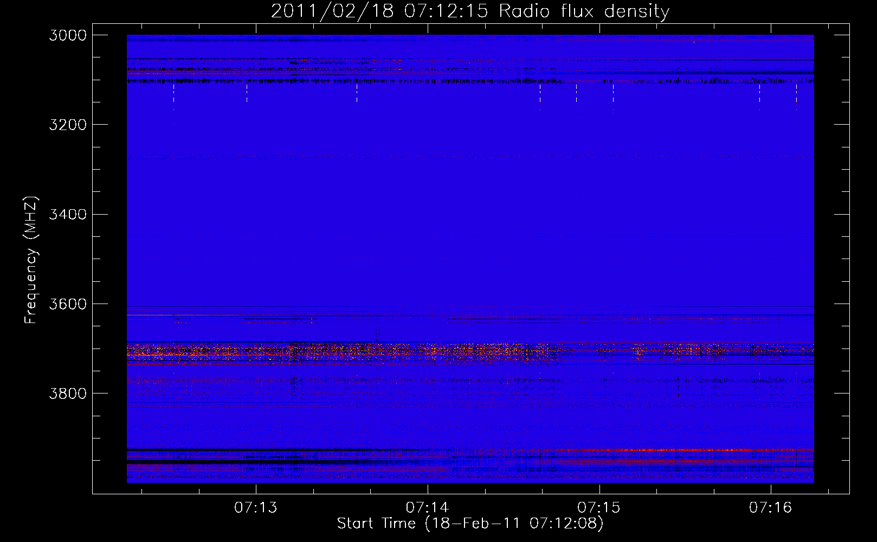Click the 07:14 time tick label
The width and height of the screenshot is (877, 542).
tap(428, 508)
